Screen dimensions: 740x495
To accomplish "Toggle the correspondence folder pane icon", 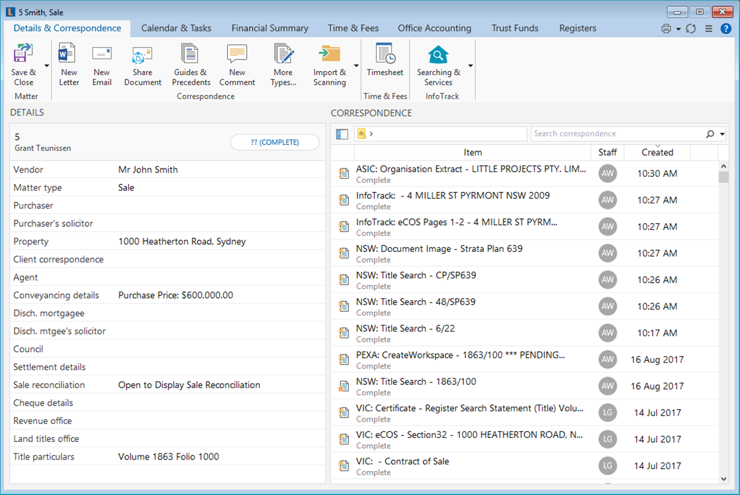I will pos(342,134).
